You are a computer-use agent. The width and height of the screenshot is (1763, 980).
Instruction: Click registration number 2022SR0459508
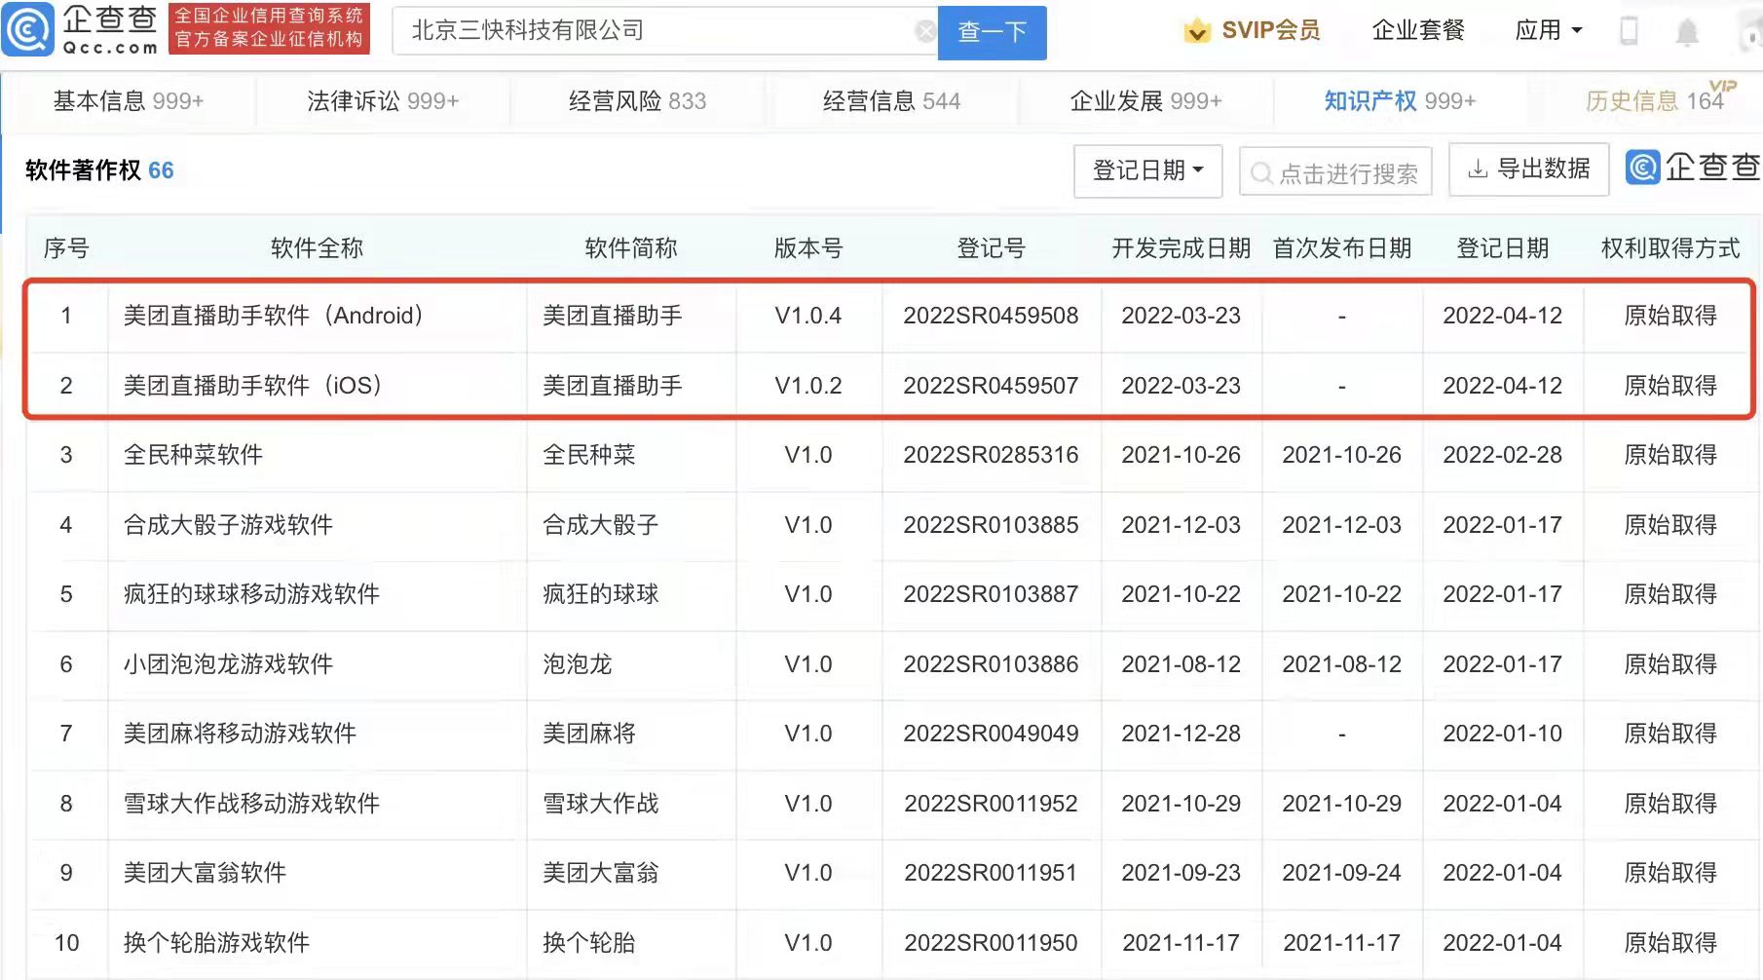click(x=991, y=316)
